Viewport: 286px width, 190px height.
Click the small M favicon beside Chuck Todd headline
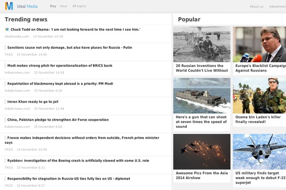pyautogui.click(x=7, y=29)
